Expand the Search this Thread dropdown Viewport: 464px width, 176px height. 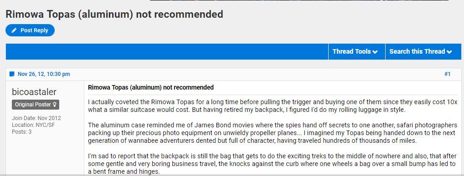423,52
